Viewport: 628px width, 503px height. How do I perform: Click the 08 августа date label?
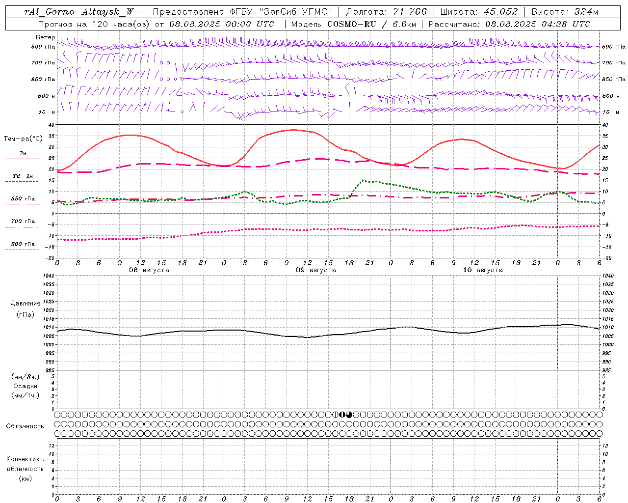pyautogui.click(x=149, y=270)
